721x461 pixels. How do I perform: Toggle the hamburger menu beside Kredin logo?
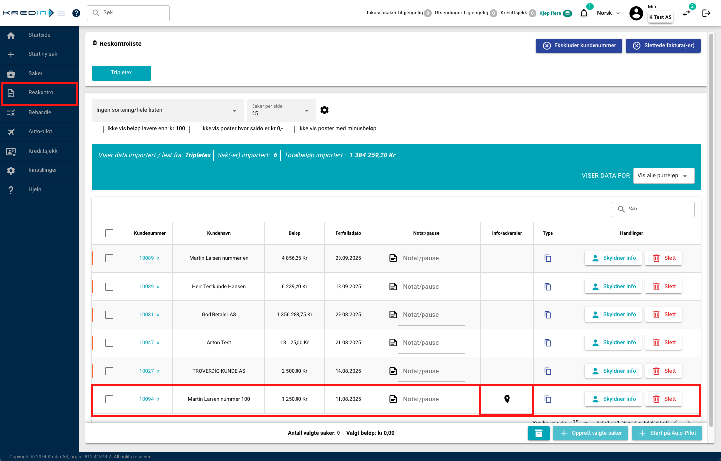61,13
